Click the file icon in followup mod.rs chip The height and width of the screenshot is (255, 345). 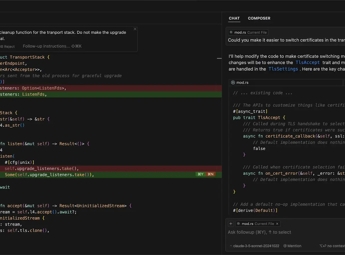(x=238, y=224)
